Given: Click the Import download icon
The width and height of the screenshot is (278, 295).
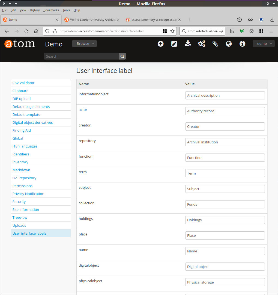Looking at the screenshot, I should (188, 44).
